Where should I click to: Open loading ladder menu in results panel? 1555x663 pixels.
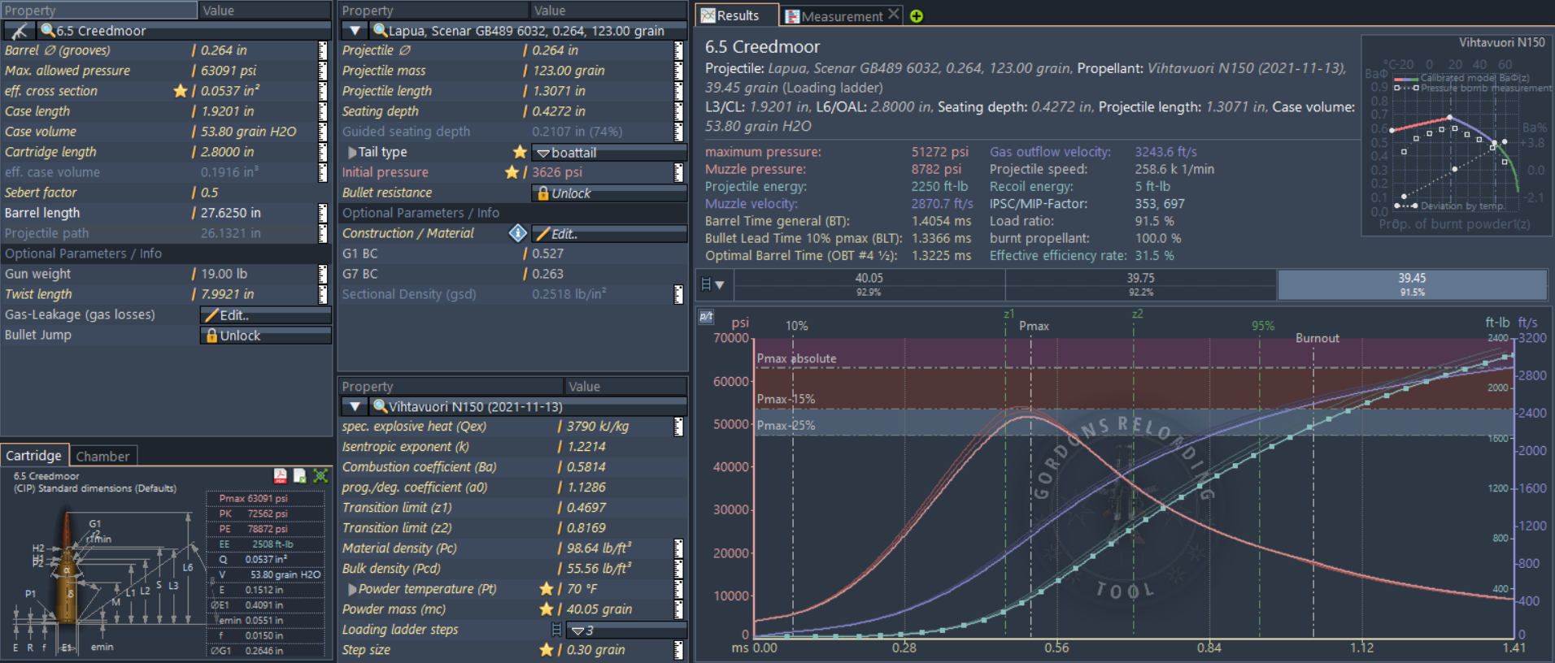tap(712, 285)
